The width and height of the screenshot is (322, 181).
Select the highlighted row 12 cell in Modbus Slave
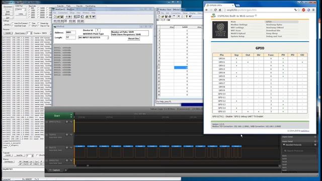pyautogui.click(x=181, y=67)
